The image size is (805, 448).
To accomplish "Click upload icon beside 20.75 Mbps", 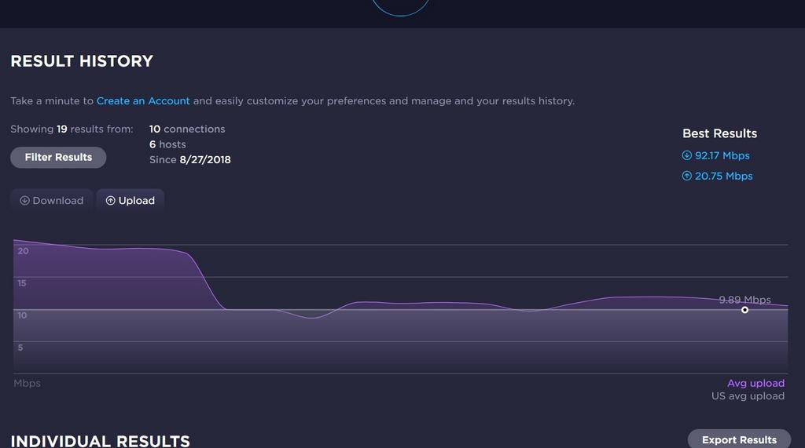I will 686,176.
